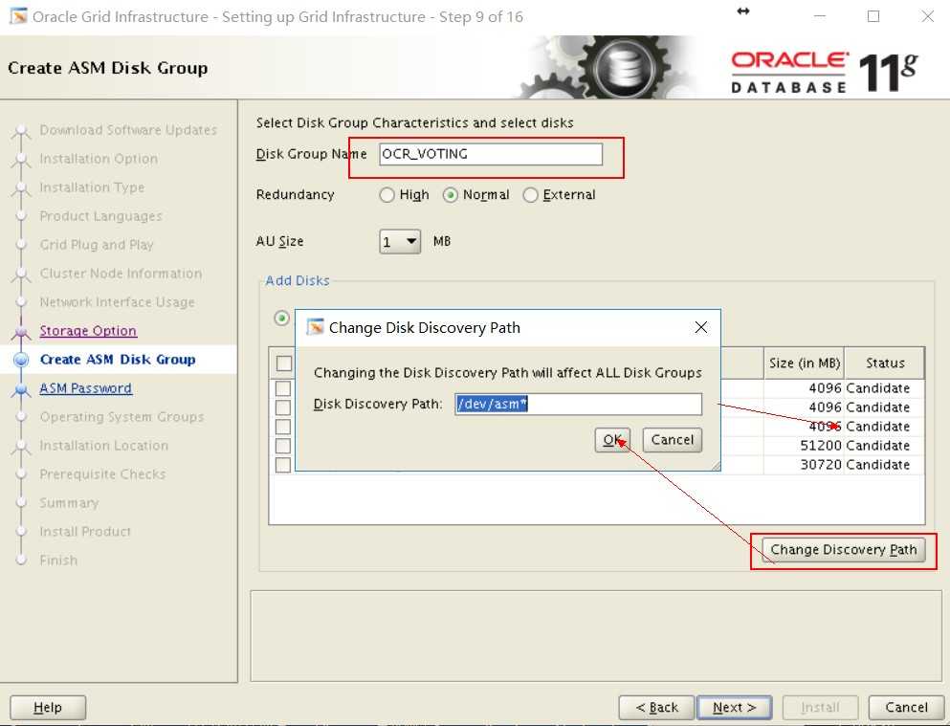Select the Create ASM Disk Group step
Viewport: 950px width, 726px height.
pos(118,360)
